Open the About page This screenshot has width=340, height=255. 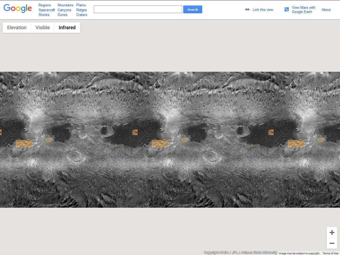(x=326, y=10)
